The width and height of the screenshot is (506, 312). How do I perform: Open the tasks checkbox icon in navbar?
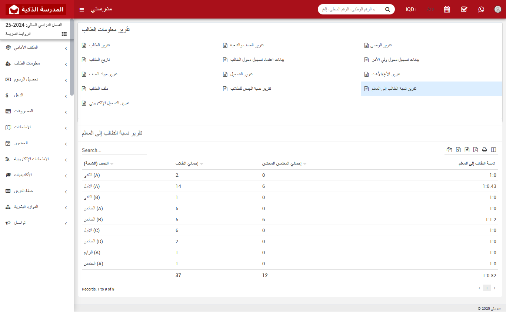coord(464,9)
